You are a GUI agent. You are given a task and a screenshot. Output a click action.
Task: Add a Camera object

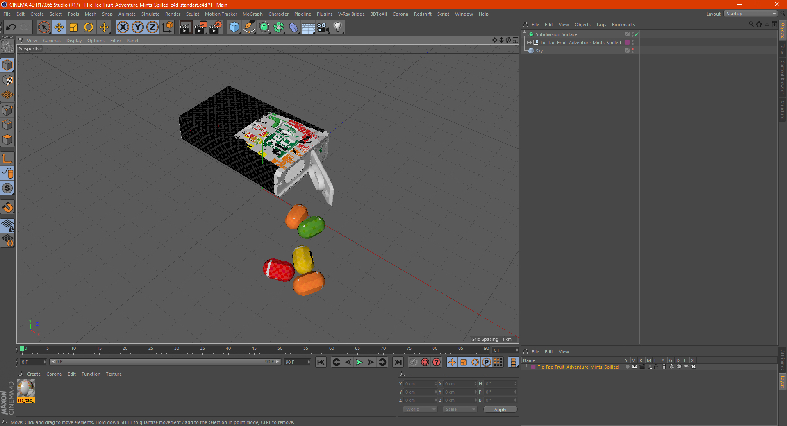point(323,27)
